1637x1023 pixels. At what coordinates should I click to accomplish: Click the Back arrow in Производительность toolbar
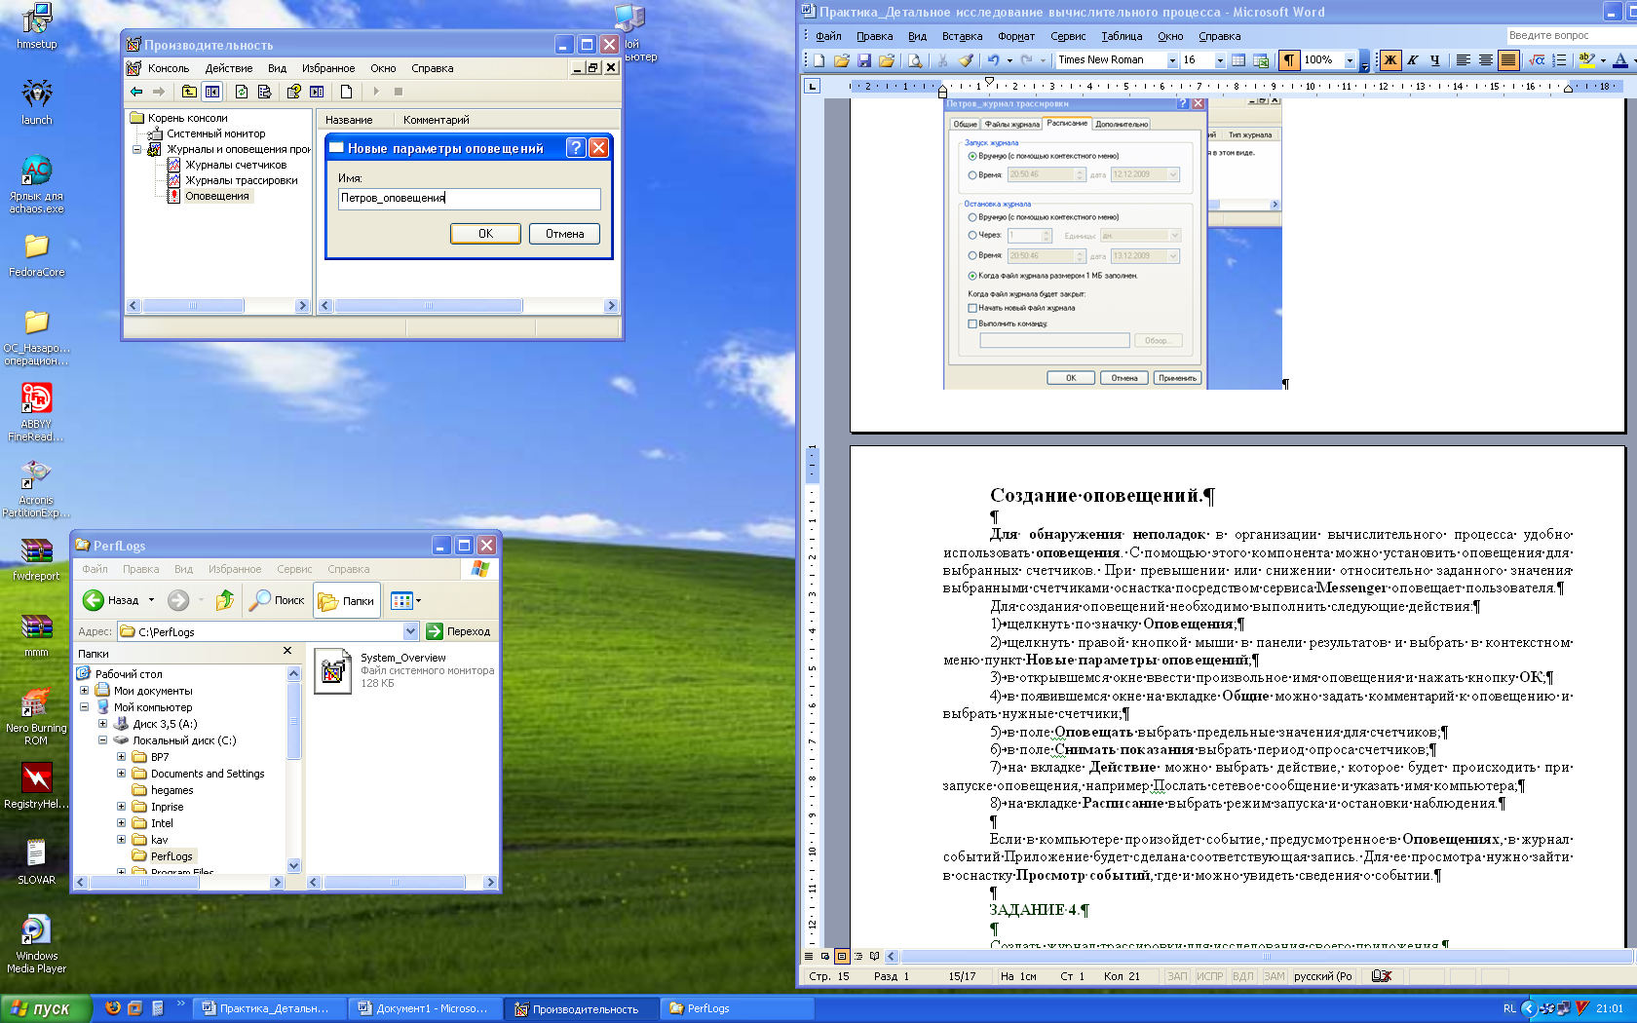136,92
